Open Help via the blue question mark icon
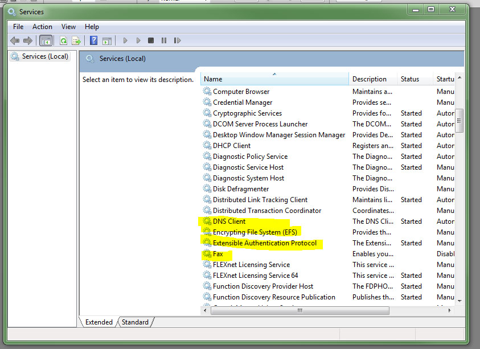Screen dimensions: 480x349 tap(93, 40)
